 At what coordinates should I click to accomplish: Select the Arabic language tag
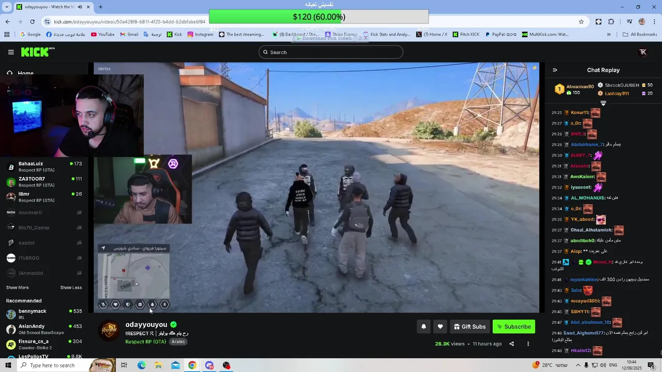(x=178, y=342)
